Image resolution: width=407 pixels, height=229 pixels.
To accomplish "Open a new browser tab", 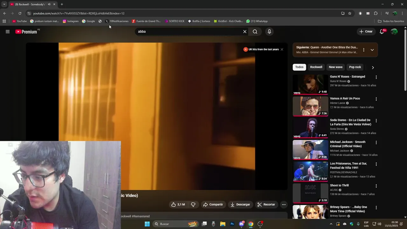I will coord(62,4).
